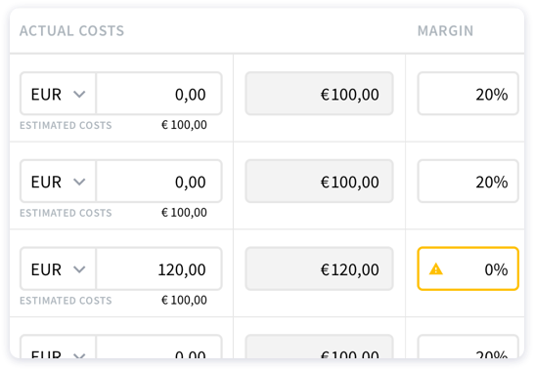Click the first row chevron arrow beside EUR
This screenshot has width=534, height=370.
79,94
